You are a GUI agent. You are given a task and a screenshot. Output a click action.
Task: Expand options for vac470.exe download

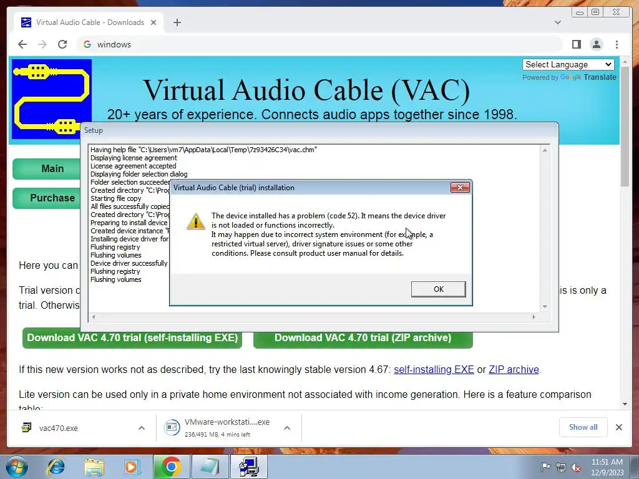click(x=142, y=428)
